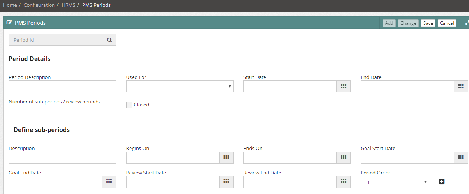469x194 pixels.
Task: Click PMS Periods in the breadcrumb
Action: tap(97, 5)
